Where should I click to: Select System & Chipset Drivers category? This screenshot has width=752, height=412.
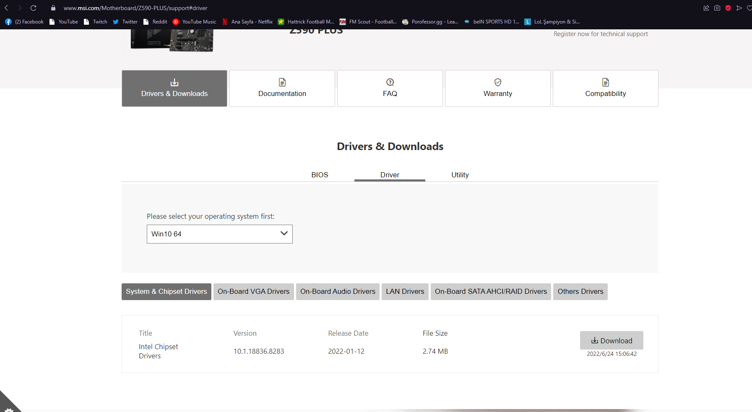[167, 292]
